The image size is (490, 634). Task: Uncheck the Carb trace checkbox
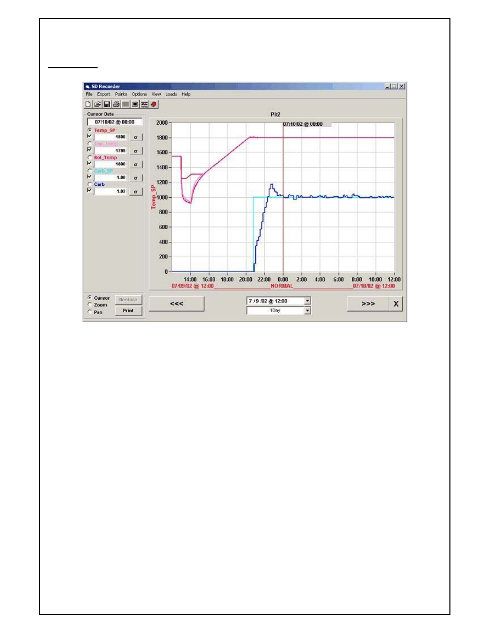click(x=90, y=190)
